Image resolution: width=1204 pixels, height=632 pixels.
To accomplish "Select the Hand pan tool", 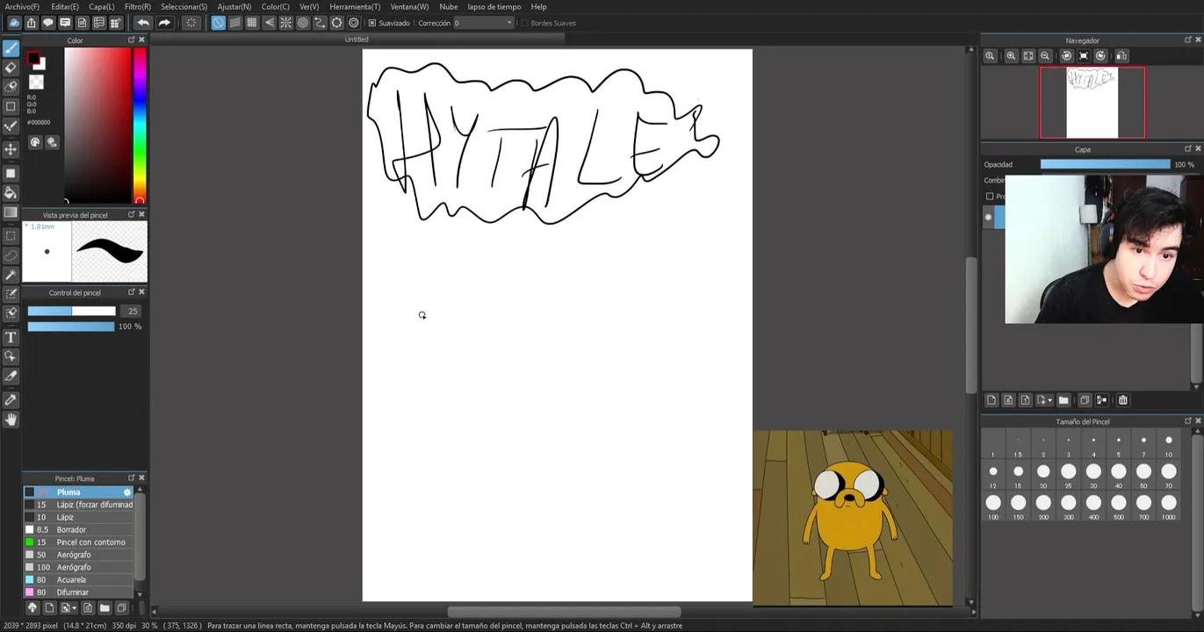I will [x=11, y=420].
